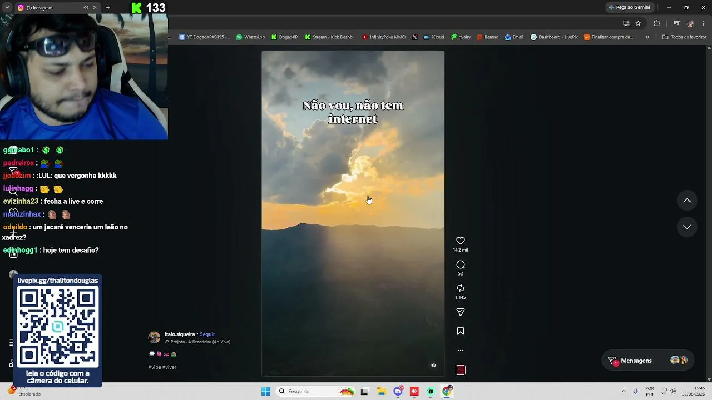Open the Chrome three-dot menu

704,23
